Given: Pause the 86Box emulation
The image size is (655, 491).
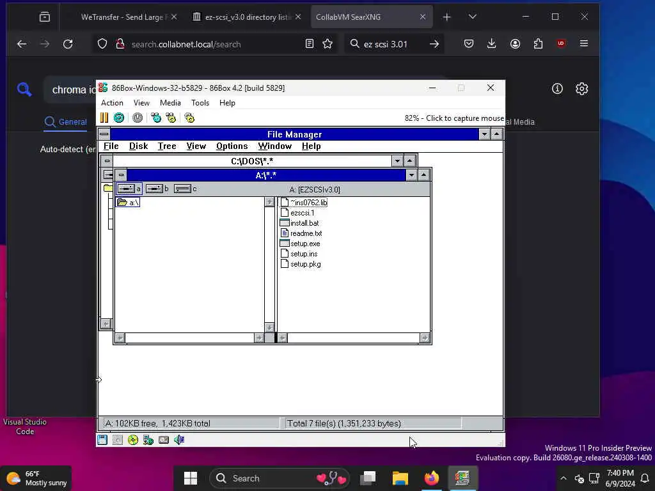Looking at the screenshot, I should pos(104,118).
